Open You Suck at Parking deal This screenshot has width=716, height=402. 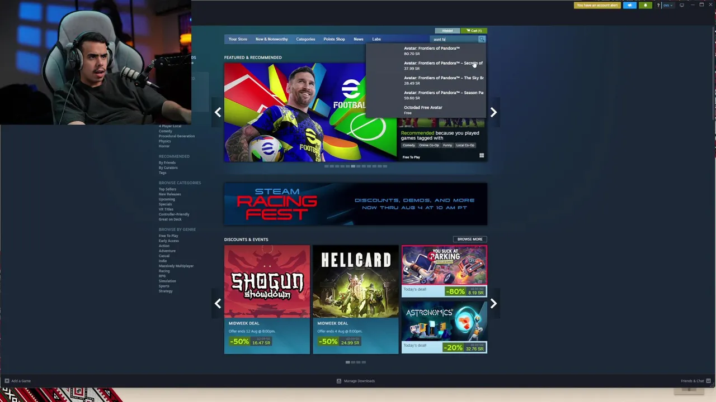(x=444, y=271)
